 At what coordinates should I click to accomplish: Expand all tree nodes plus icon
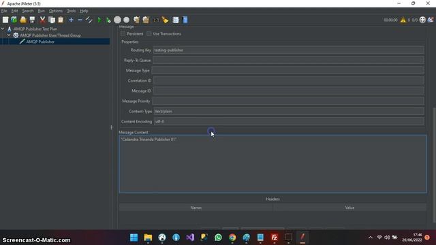click(71, 20)
